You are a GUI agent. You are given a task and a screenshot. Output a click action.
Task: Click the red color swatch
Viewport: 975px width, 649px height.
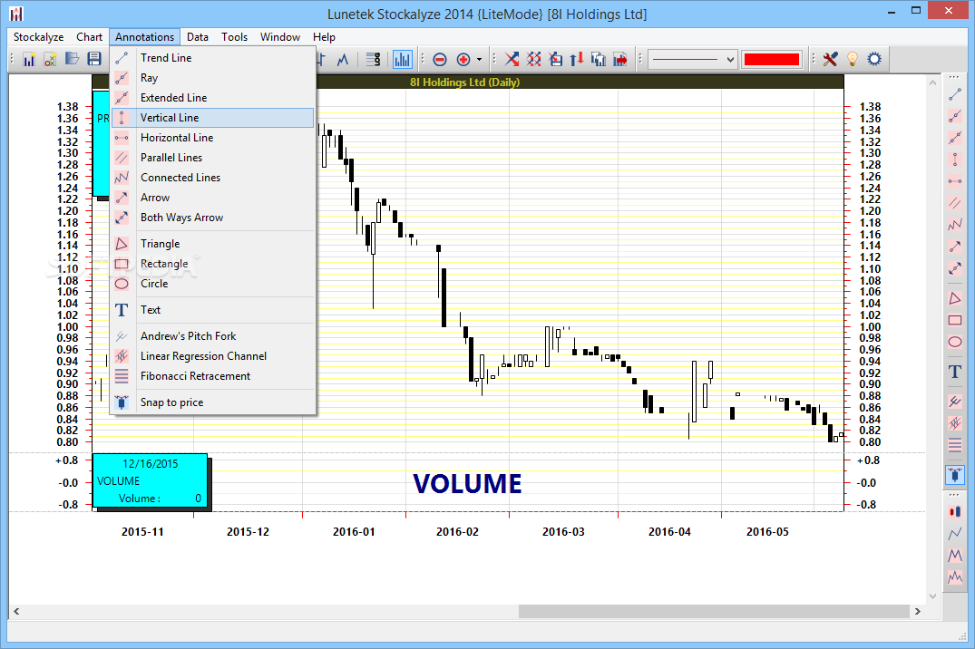[772, 60]
